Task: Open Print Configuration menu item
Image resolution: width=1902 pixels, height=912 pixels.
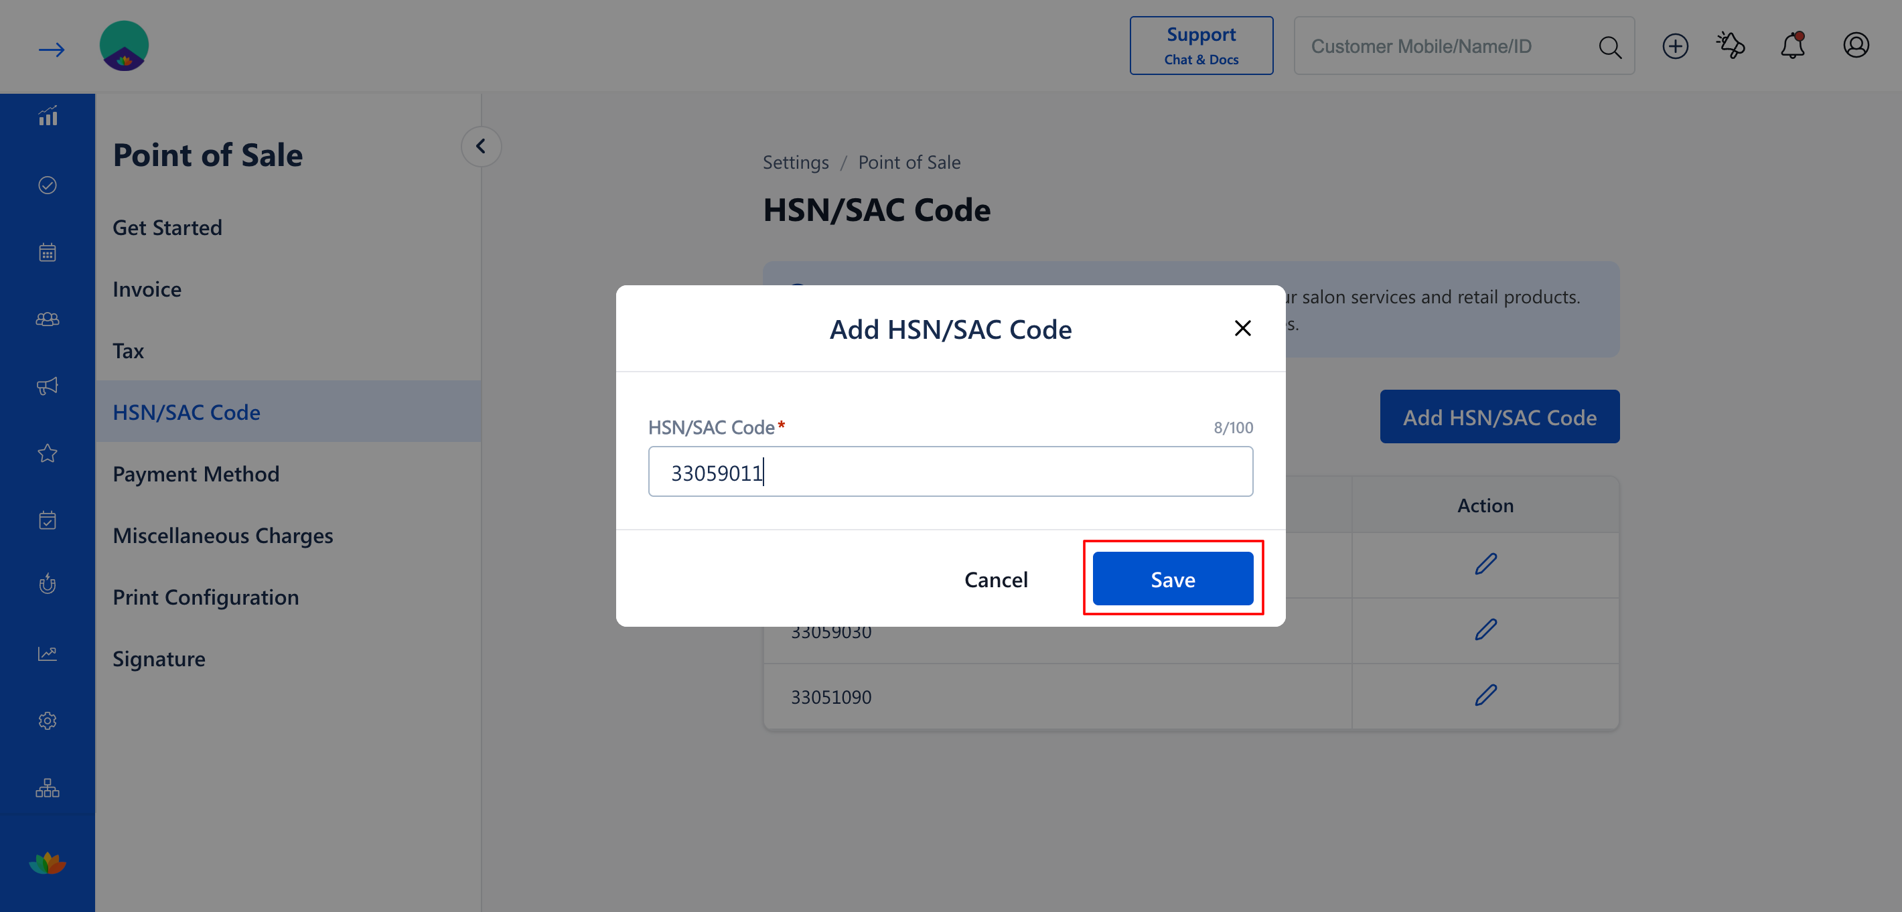Action: (205, 597)
